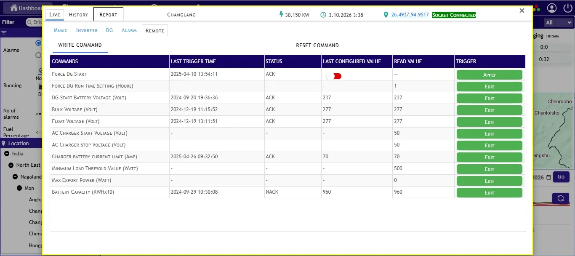Click the Chenmoho label on map
Image resolution: width=575 pixels, height=256 pixels.
560,102
